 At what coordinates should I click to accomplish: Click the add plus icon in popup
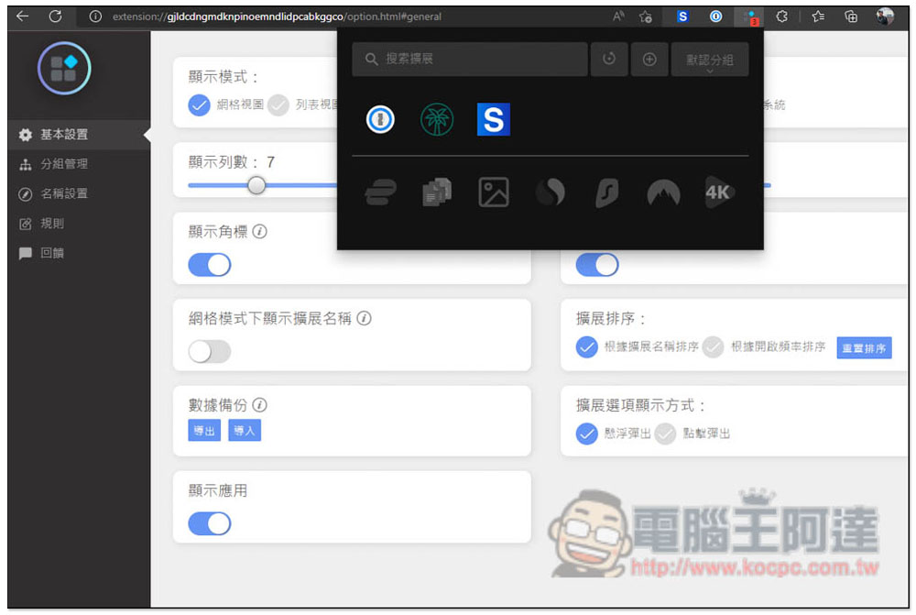click(x=649, y=59)
